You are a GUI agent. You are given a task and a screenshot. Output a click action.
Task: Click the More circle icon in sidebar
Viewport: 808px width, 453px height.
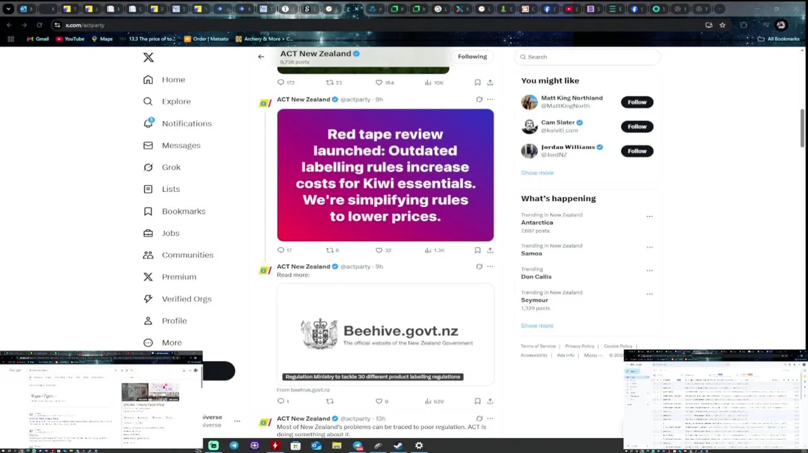click(148, 343)
